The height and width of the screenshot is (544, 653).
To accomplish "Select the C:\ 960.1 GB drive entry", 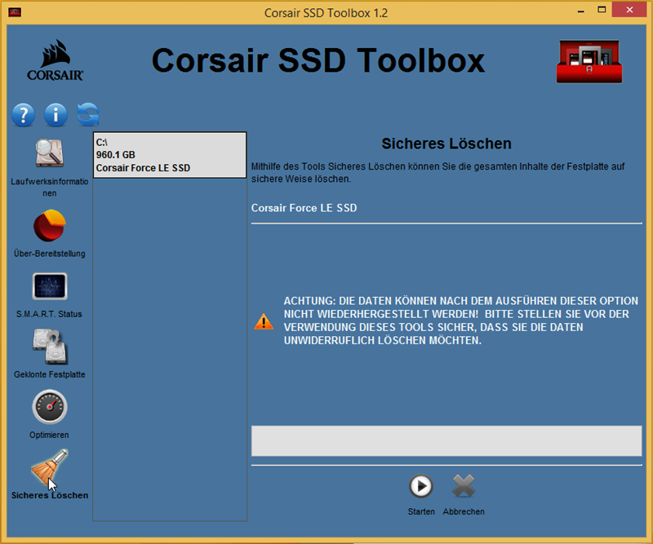I will click(x=170, y=155).
